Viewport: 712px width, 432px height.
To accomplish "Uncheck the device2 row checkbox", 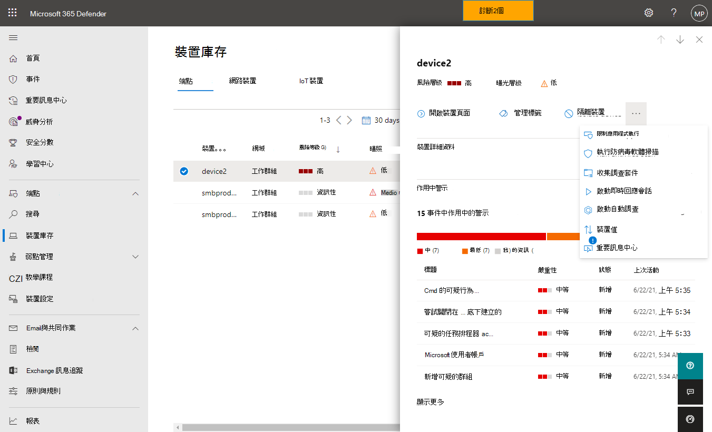I will pos(184,171).
